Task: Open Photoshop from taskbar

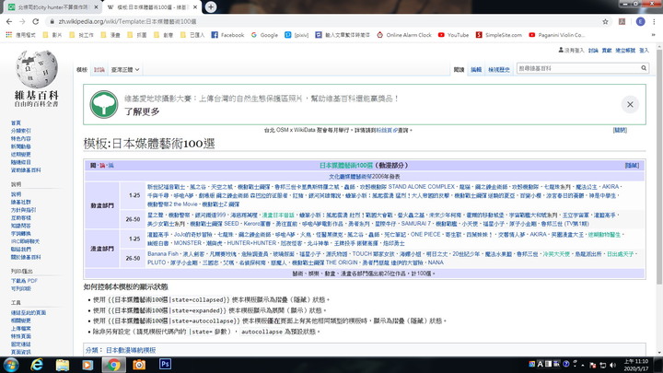Action: [165, 364]
